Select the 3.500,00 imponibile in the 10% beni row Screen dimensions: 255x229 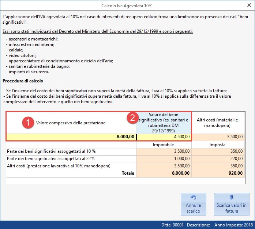click(164, 151)
